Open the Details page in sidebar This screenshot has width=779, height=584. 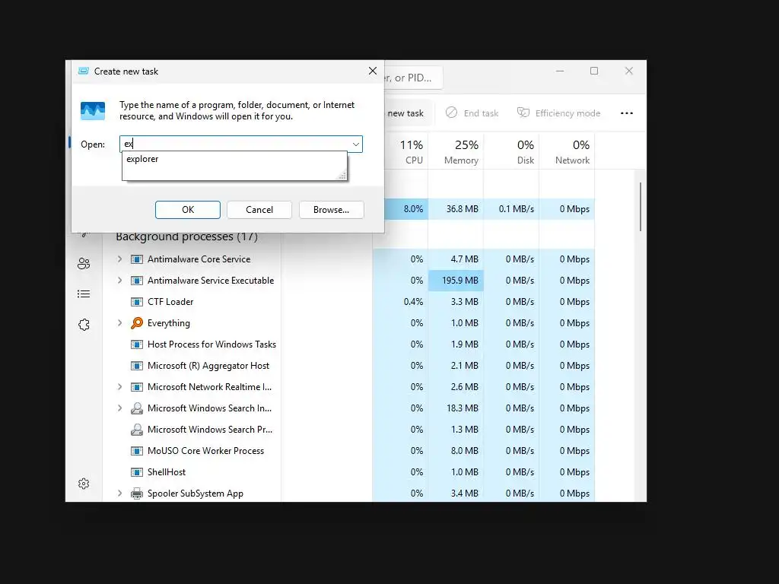[x=84, y=294]
